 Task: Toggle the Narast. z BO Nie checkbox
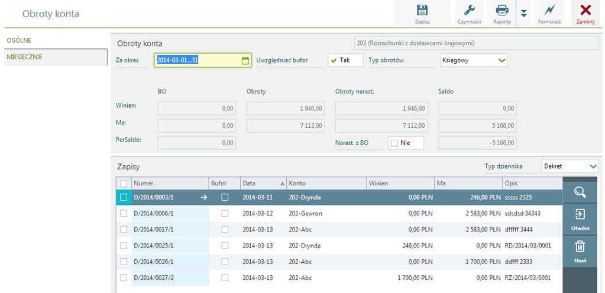tap(406, 143)
